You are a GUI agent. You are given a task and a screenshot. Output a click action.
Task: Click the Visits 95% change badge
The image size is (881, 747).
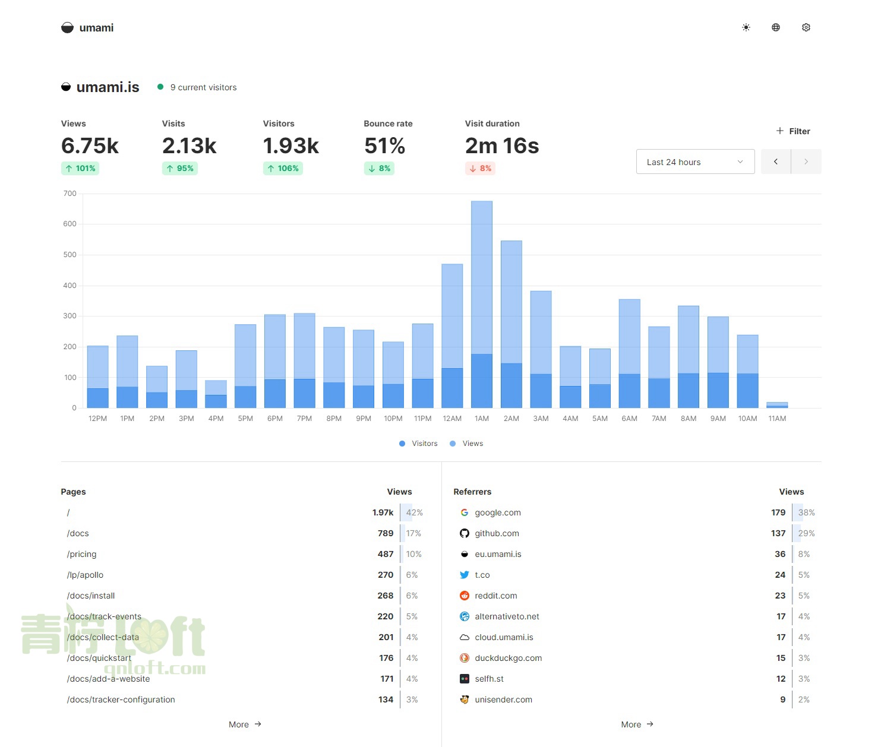(x=180, y=169)
